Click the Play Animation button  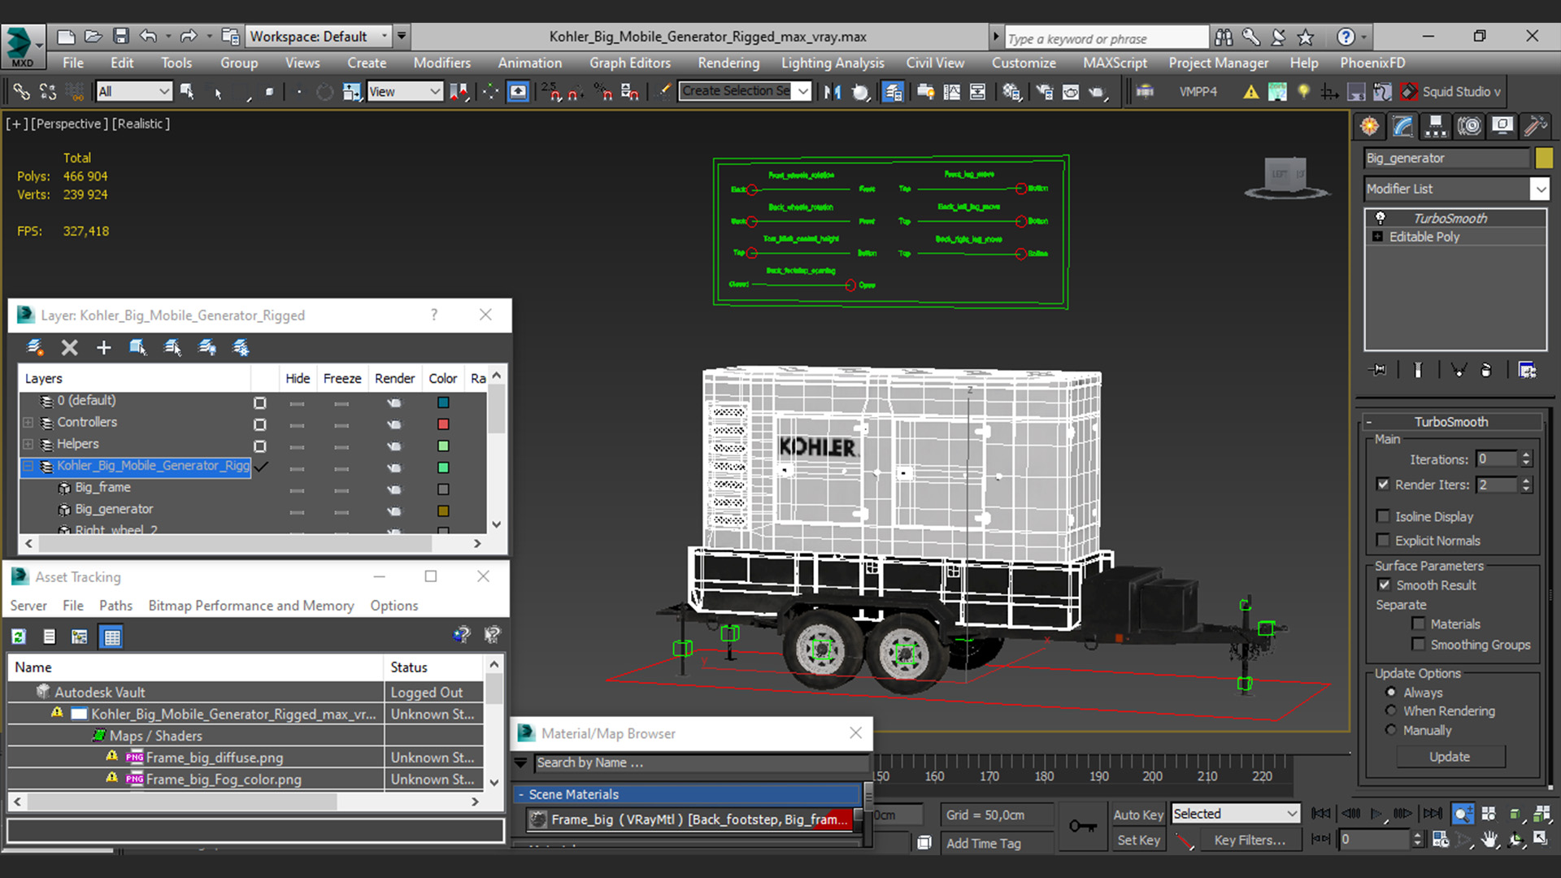click(1376, 814)
